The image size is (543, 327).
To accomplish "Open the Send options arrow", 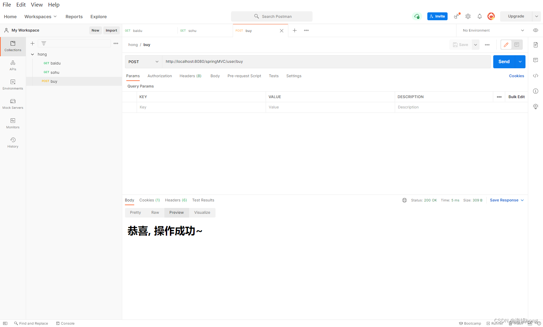I will [x=520, y=61].
